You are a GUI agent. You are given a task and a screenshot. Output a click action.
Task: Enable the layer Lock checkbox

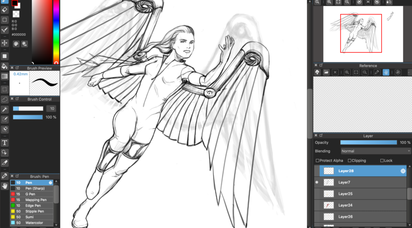click(x=382, y=161)
